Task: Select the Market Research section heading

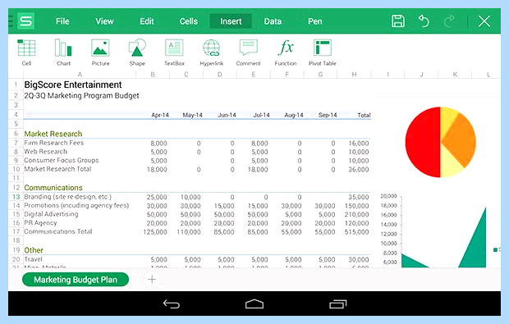Action: point(53,134)
